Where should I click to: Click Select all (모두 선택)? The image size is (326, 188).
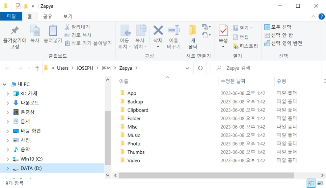(277, 27)
